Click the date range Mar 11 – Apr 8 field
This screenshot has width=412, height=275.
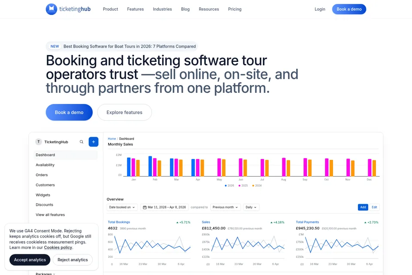(164, 208)
